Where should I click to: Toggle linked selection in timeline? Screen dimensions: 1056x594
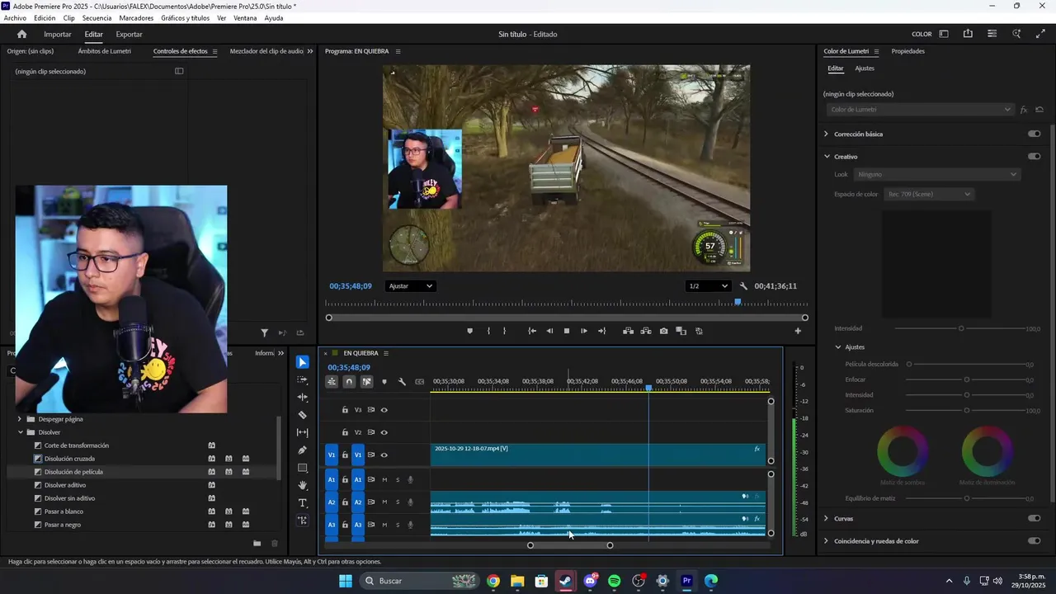(x=367, y=382)
